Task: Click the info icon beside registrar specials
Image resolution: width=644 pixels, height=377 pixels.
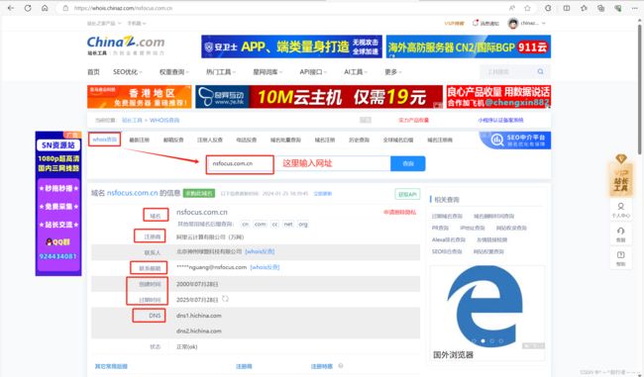Action: click(x=341, y=365)
